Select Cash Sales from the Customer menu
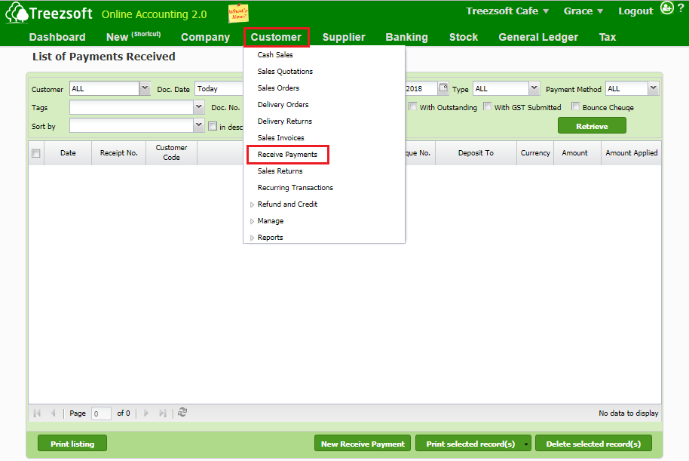The image size is (689, 461). coord(275,54)
